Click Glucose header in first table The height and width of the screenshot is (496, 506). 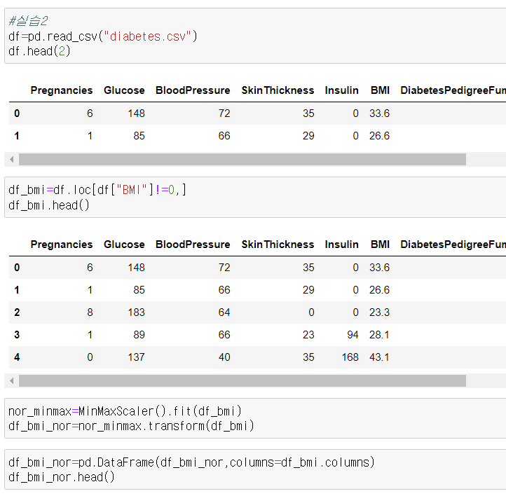124,90
